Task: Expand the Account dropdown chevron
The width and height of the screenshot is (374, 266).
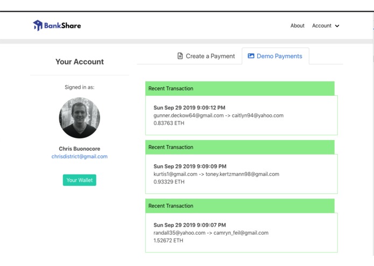Action: coord(337,26)
